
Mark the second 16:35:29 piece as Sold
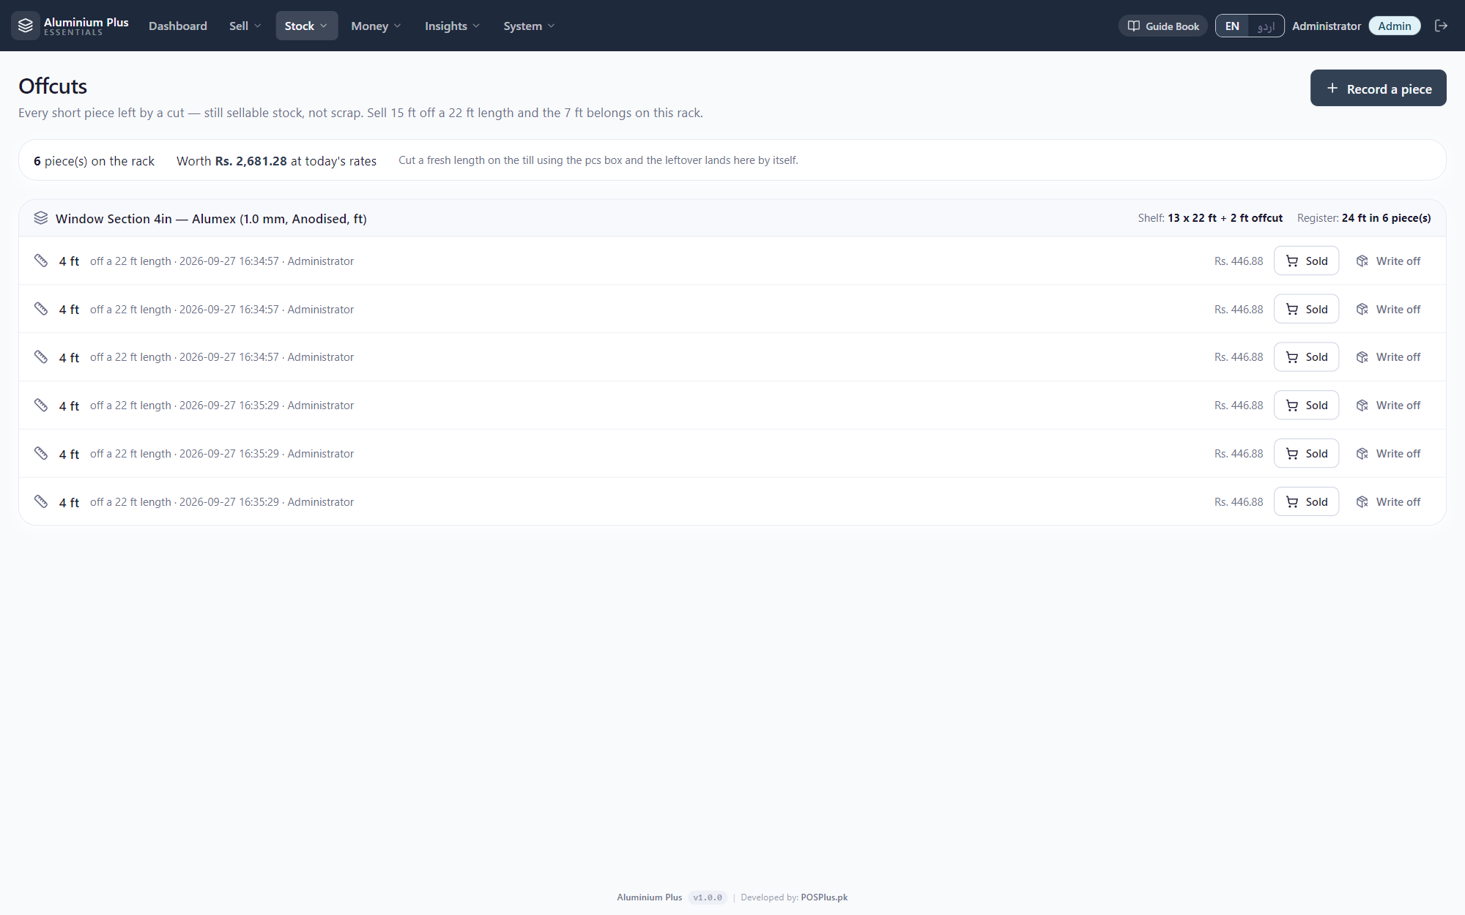1306,454
